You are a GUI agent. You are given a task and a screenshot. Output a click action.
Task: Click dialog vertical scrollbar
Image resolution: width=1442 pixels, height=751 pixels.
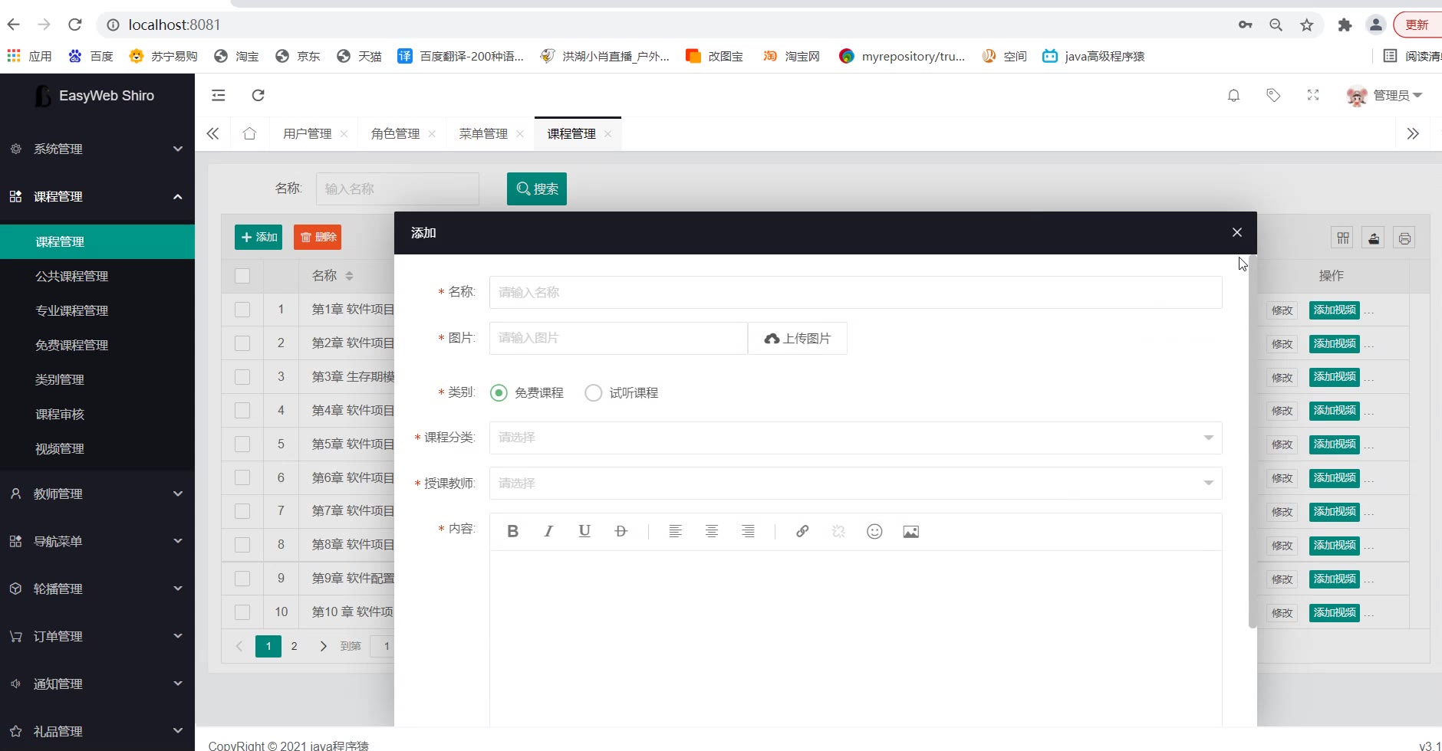click(x=1253, y=442)
